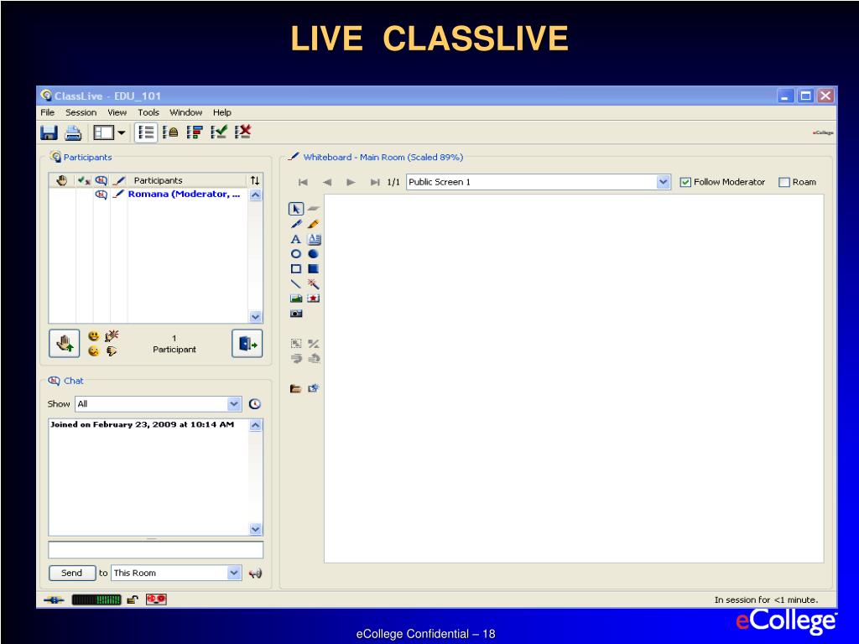Image resolution: width=859 pixels, height=644 pixels.
Task: Click the new whiteboard screen icon
Action: coord(314,388)
